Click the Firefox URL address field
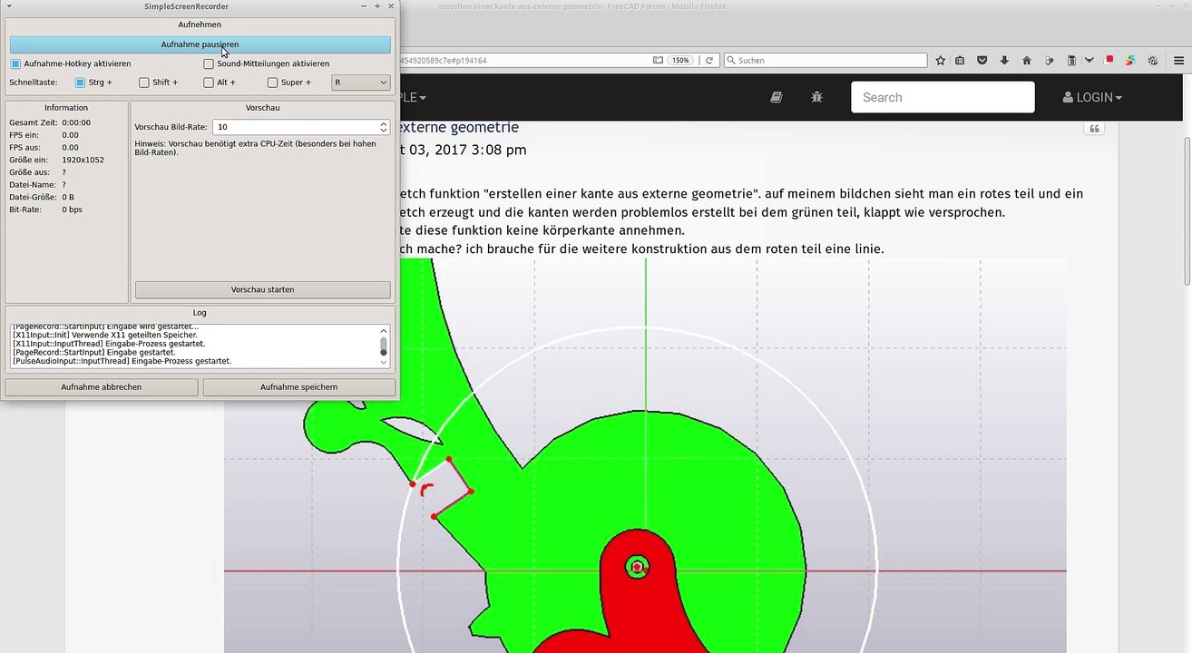Viewport: 1192px width, 653px height. pos(524,61)
